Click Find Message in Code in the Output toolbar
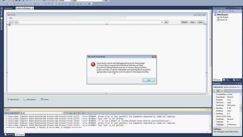 [66, 113]
